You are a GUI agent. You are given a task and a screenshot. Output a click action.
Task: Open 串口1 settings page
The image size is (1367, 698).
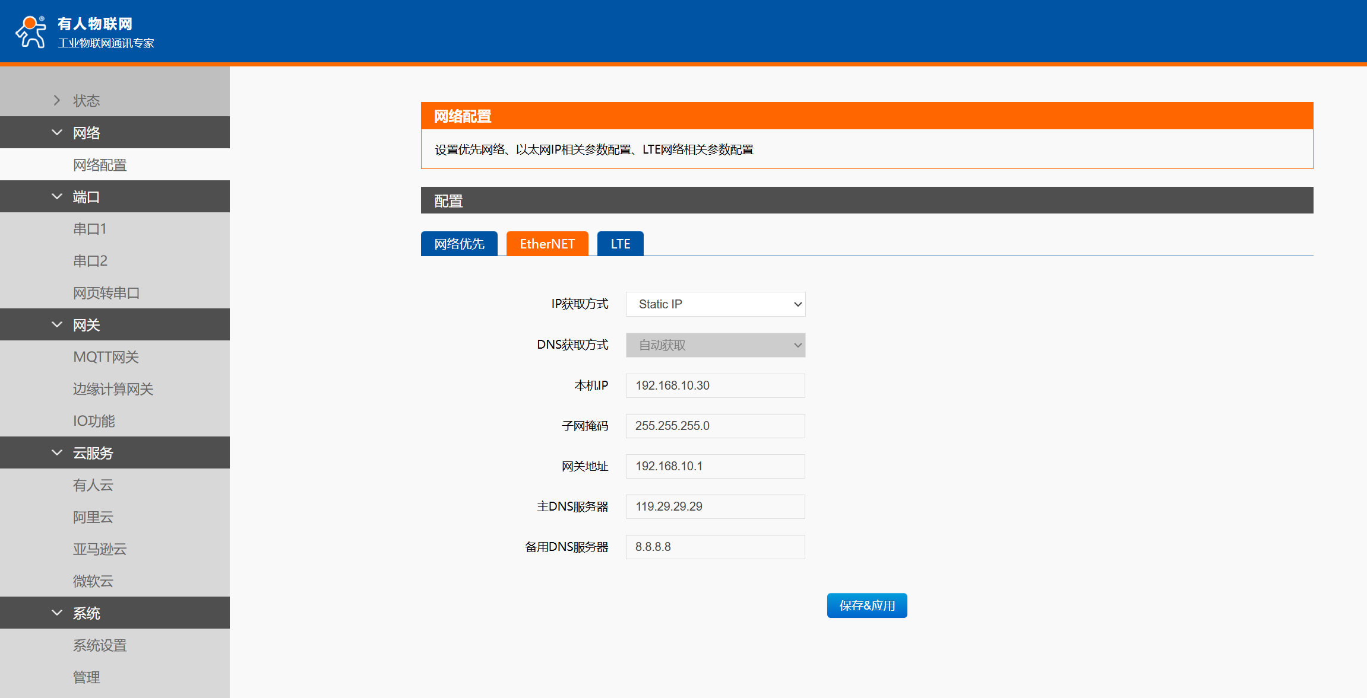pos(90,229)
